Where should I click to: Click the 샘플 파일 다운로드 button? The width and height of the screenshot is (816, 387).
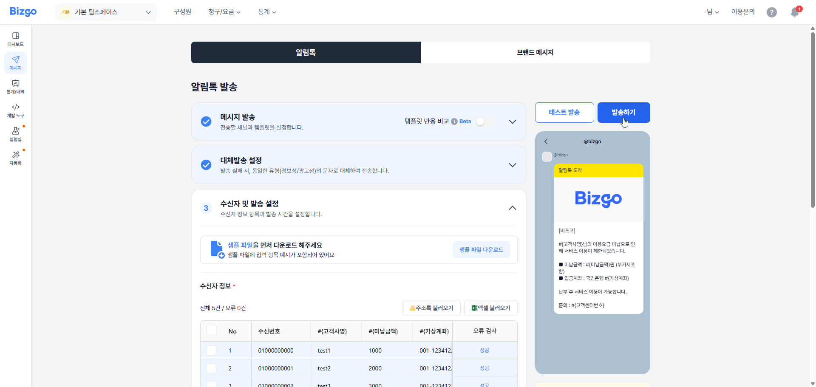click(482, 249)
